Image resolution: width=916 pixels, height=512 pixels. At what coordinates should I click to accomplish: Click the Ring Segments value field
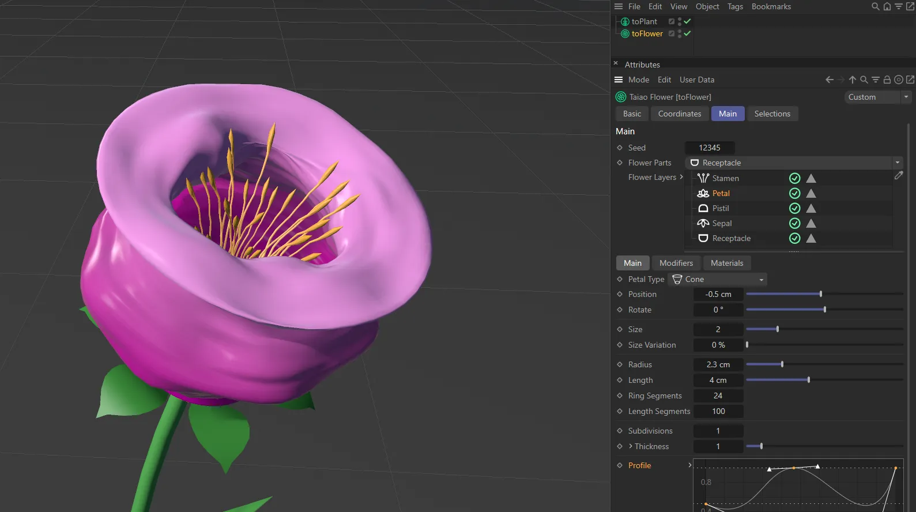coord(718,396)
